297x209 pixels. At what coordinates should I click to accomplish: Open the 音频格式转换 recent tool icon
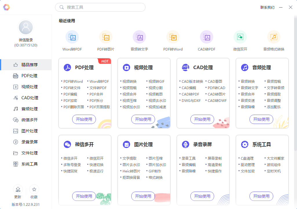[x=274, y=37]
